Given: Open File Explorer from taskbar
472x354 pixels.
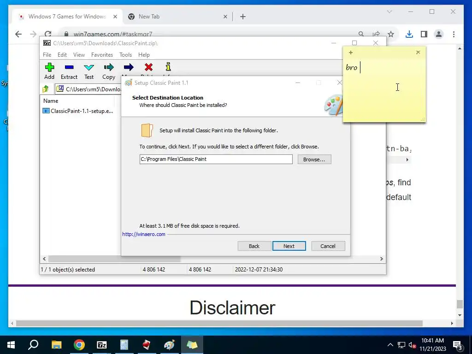Looking at the screenshot, I should tap(56, 345).
